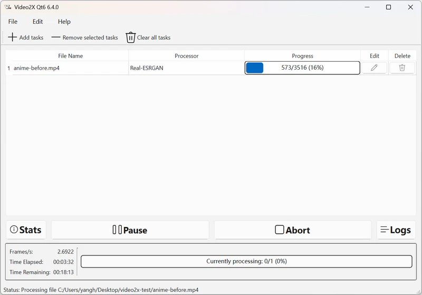
Task: Click the Time Elapsed value 00:03:32
Action: coord(63,262)
